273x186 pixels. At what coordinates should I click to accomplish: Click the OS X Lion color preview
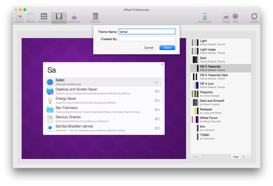[x=195, y=85]
